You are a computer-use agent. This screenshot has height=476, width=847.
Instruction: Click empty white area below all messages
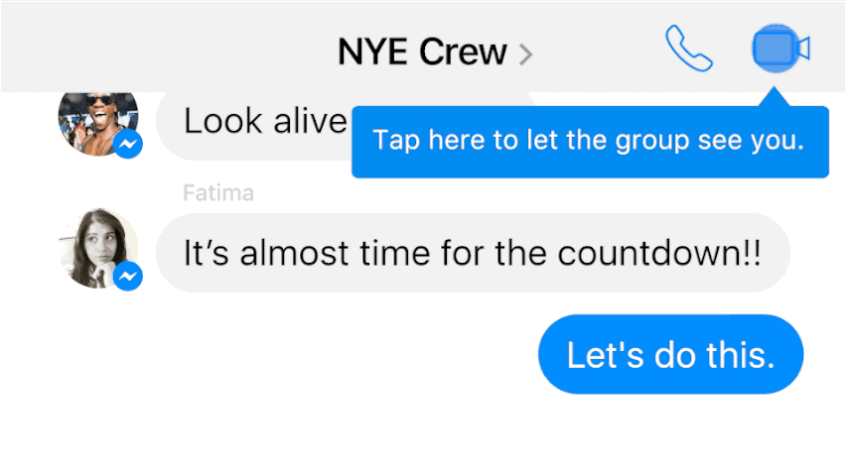(x=423, y=437)
